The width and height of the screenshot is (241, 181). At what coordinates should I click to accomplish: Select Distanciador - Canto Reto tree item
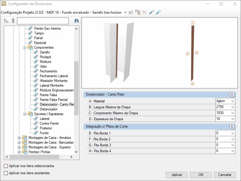[x=57, y=104]
